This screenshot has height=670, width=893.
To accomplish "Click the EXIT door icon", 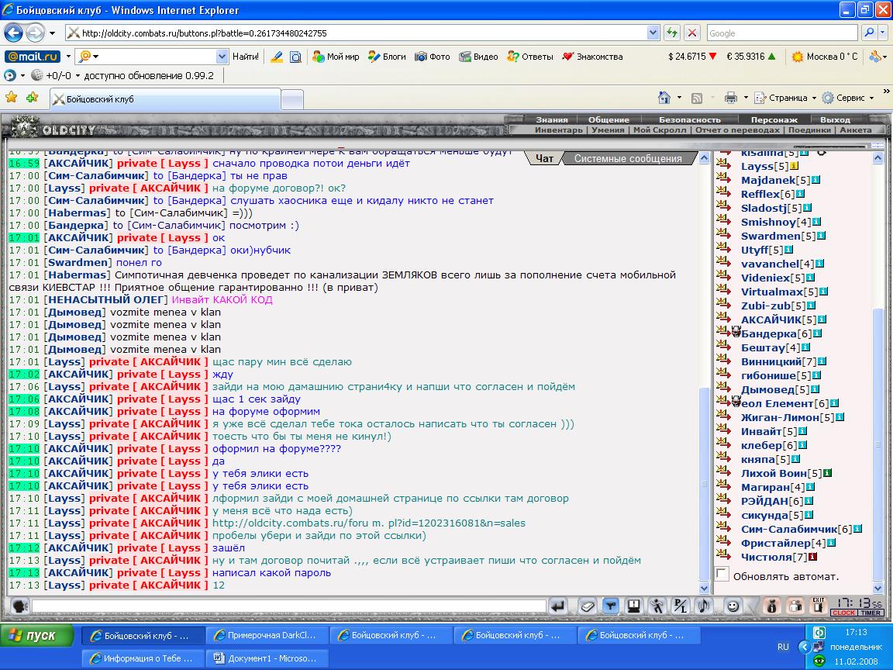I will tap(819, 606).
